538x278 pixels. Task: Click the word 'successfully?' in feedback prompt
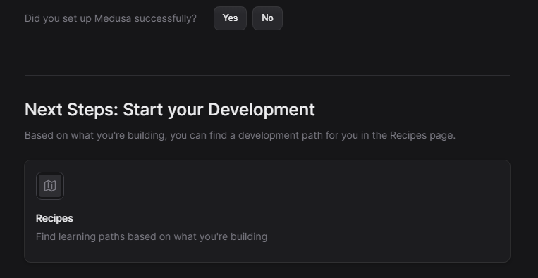[166, 18]
